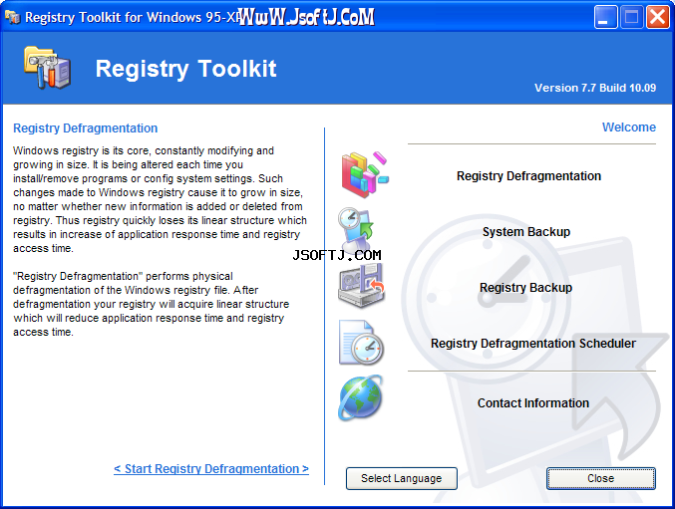The image size is (675, 509).
Task: Open Contact Information menu item
Action: pyautogui.click(x=533, y=402)
